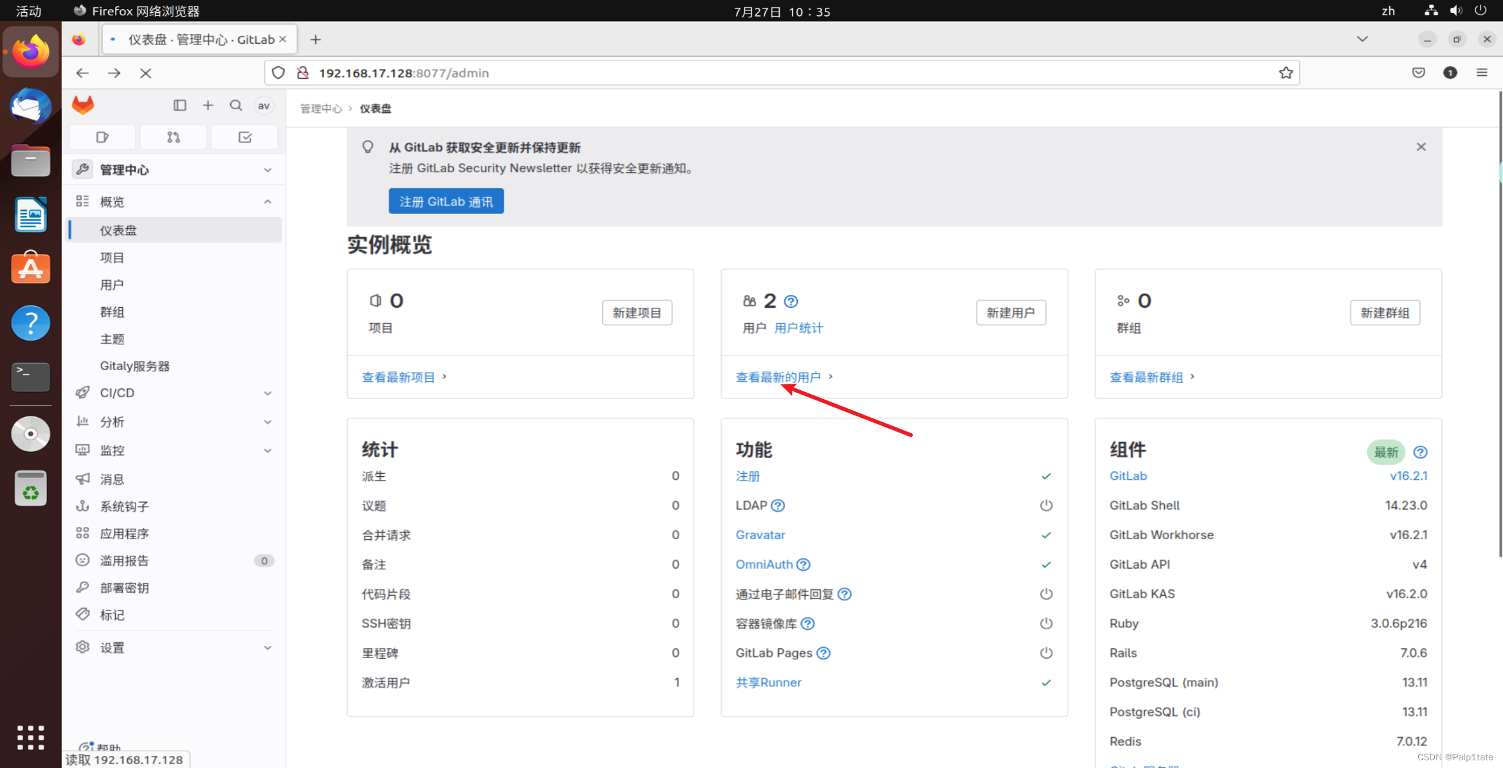Open the GitLab v16.2.1 version link

1408,476
